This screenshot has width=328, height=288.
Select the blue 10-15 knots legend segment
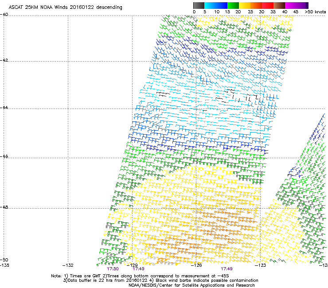(x=222, y=5)
